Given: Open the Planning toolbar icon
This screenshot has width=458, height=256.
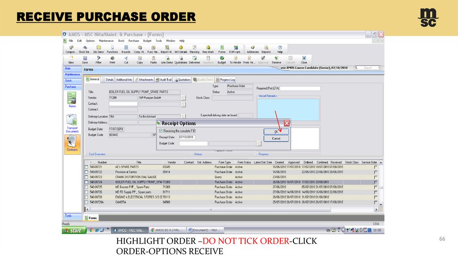Looking at the screenshot, I should click(x=194, y=49).
